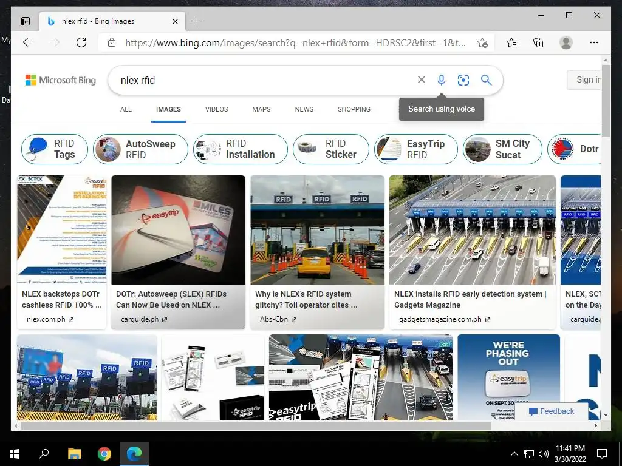The width and height of the screenshot is (622, 466).
Task: Select the RFID Installation suggestion chip
Action: 241,149
